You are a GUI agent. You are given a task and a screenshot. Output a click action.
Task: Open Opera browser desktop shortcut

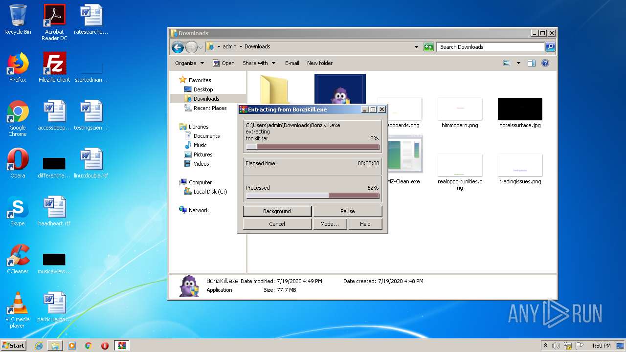[x=18, y=163]
